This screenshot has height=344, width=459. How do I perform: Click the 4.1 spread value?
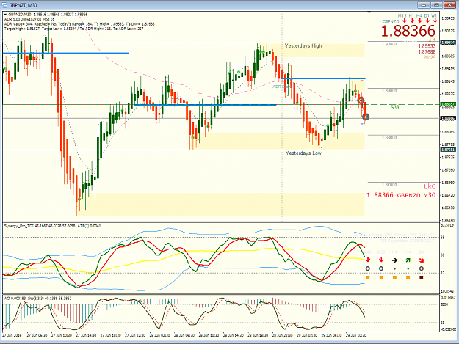point(432,40)
